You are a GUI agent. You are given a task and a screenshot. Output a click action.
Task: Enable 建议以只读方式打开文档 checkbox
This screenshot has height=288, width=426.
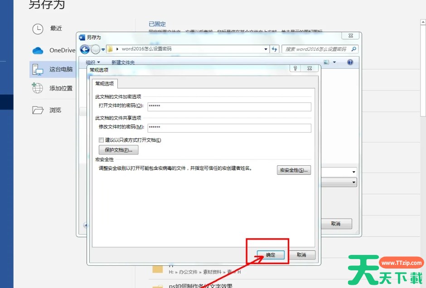(x=102, y=140)
